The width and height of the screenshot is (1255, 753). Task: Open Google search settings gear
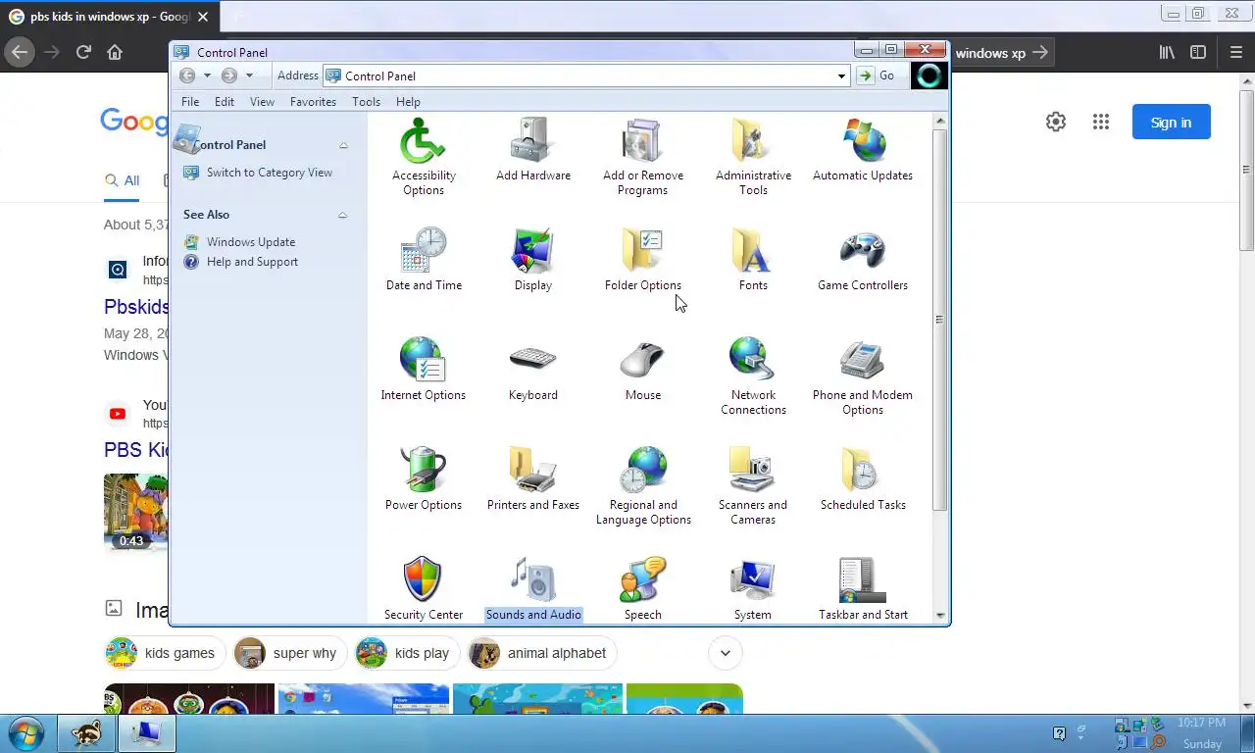[1056, 122]
